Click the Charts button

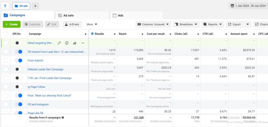click(x=261, y=24)
